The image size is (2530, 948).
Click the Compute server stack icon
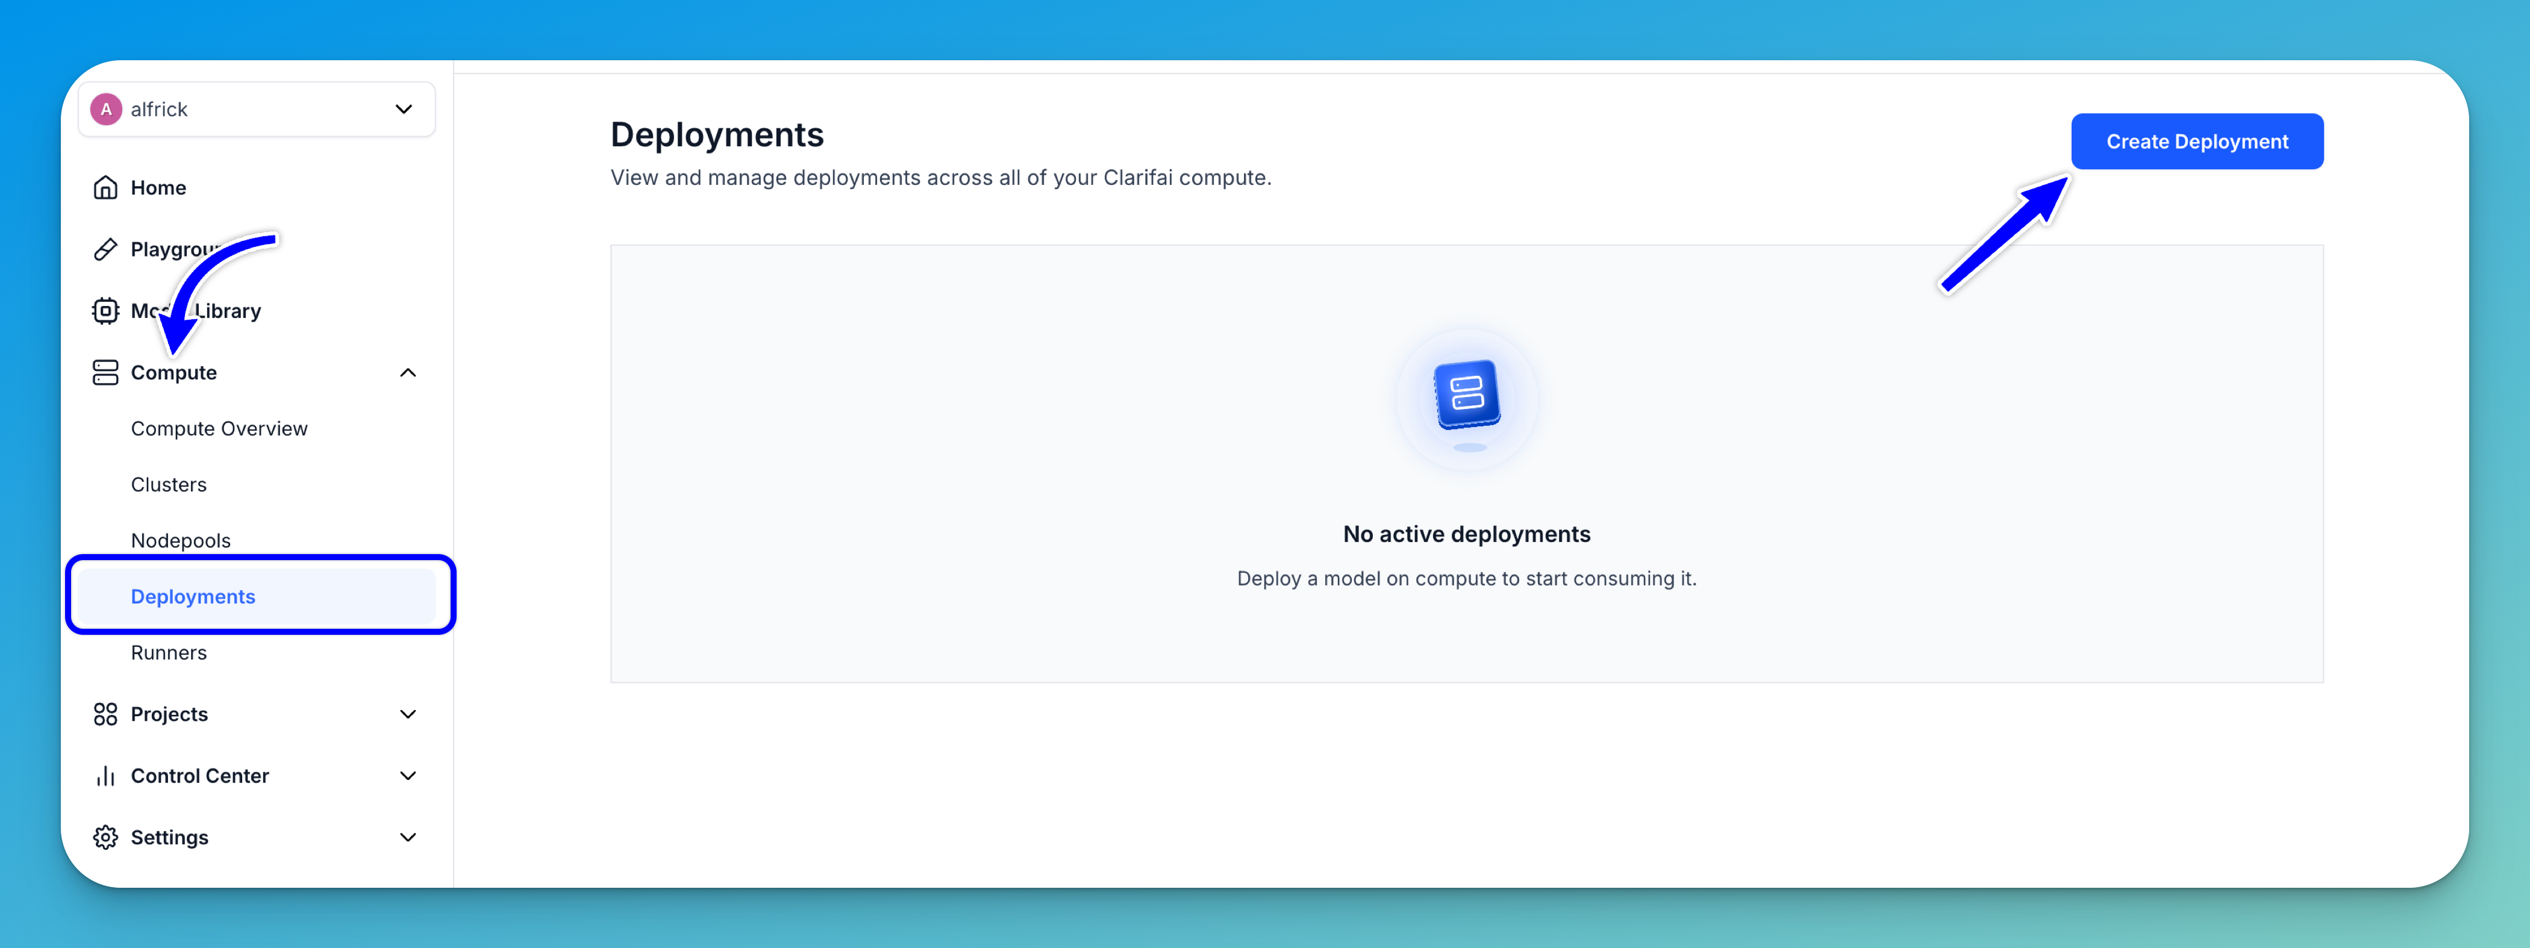coord(105,372)
